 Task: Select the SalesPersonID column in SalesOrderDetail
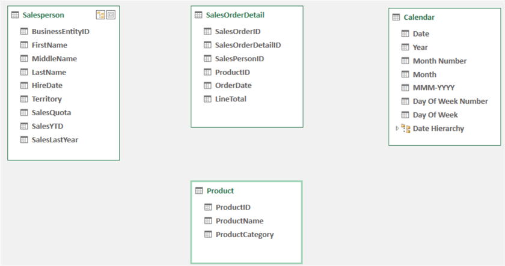coord(239,59)
